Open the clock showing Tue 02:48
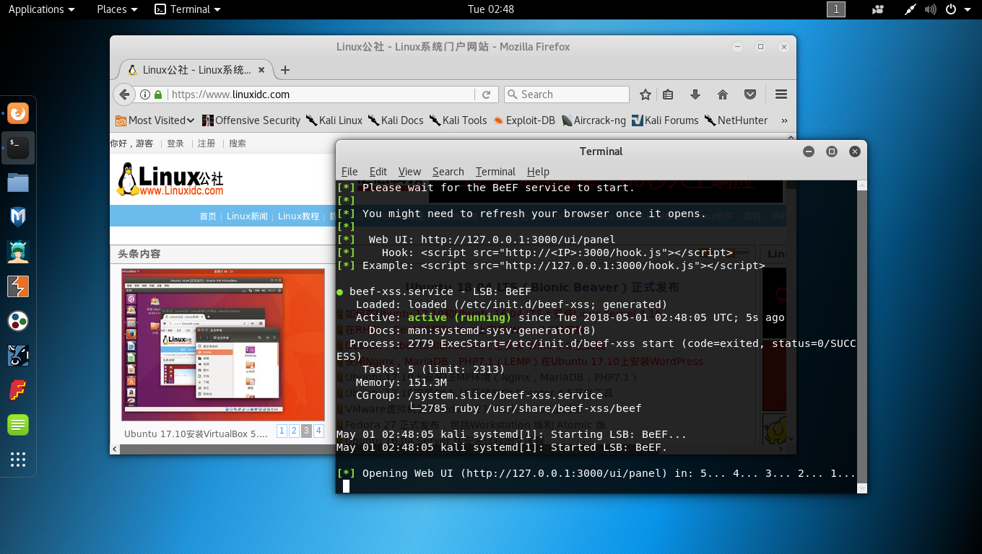Image resolution: width=982 pixels, height=554 pixels. 491,9
